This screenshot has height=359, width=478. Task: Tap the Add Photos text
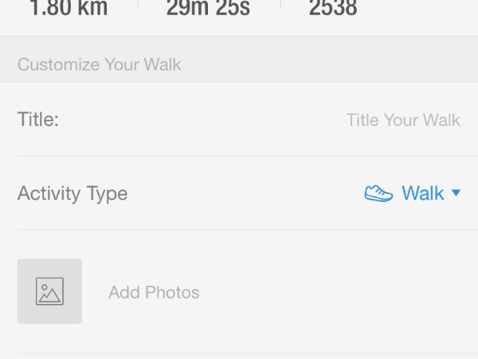[154, 292]
